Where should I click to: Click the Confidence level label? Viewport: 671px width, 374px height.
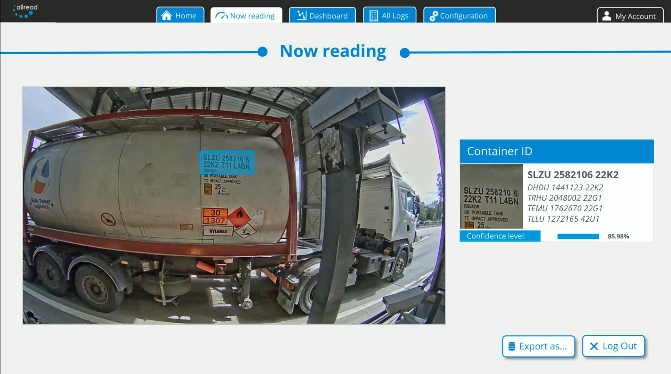[x=500, y=236]
